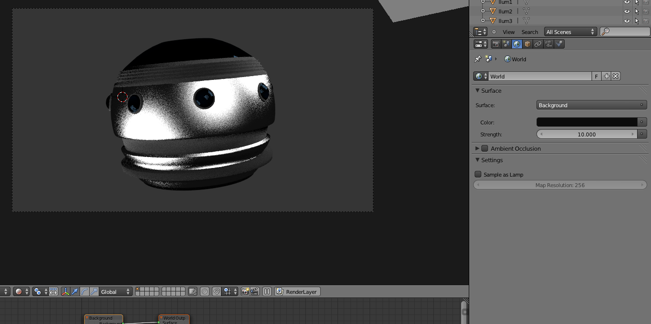The height and width of the screenshot is (324, 651).
Task: Open the outliner View menu
Action: (x=509, y=32)
